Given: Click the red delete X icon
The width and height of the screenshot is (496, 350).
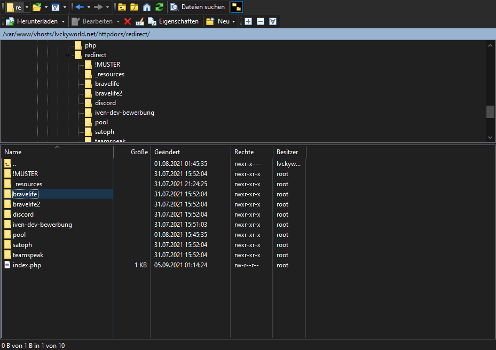Looking at the screenshot, I should [128, 21].
